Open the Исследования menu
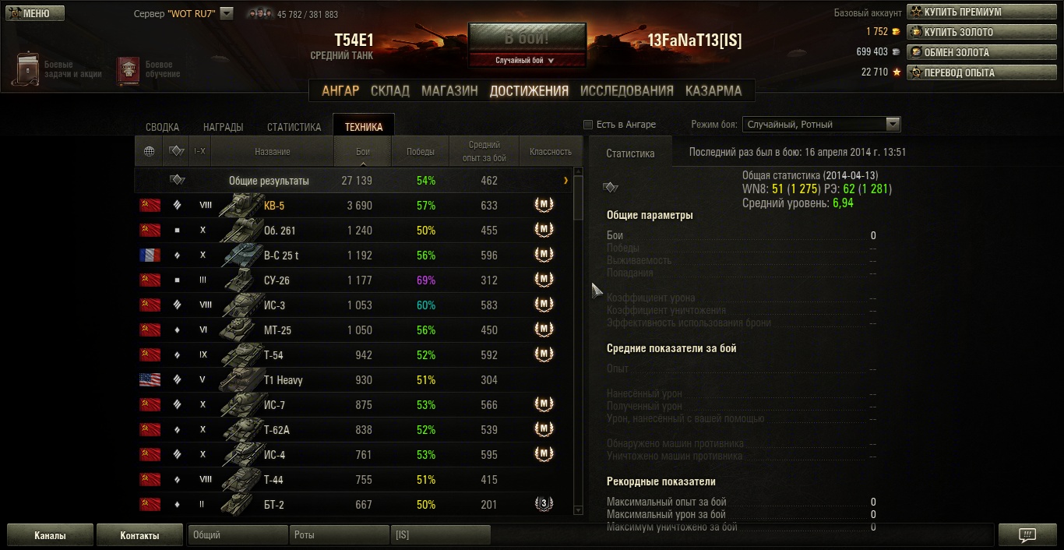 (x=627, y=90)
